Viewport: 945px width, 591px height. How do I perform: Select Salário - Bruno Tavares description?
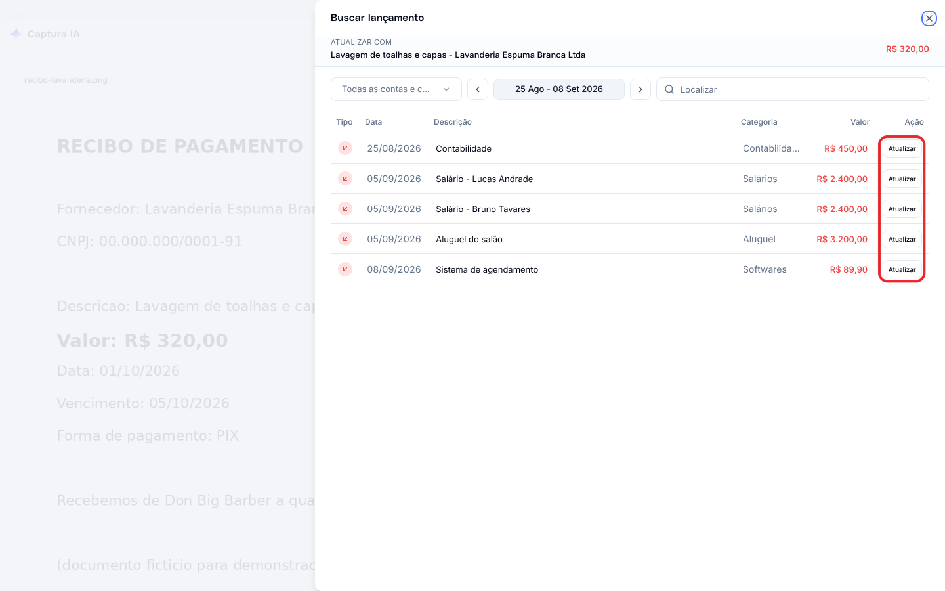coord(483,209)
